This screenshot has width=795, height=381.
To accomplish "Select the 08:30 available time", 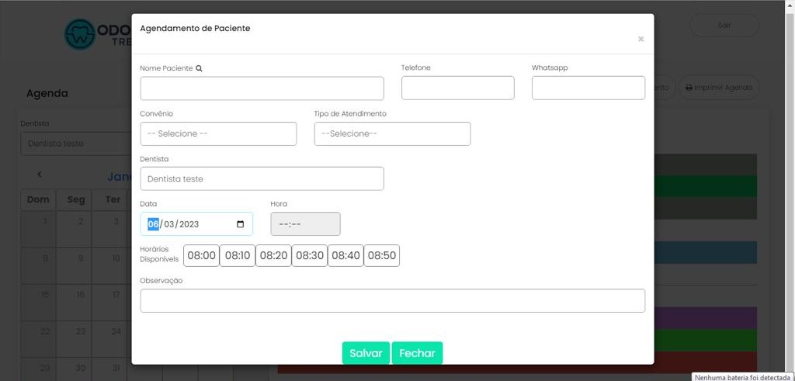I will (x=309, y=255).
